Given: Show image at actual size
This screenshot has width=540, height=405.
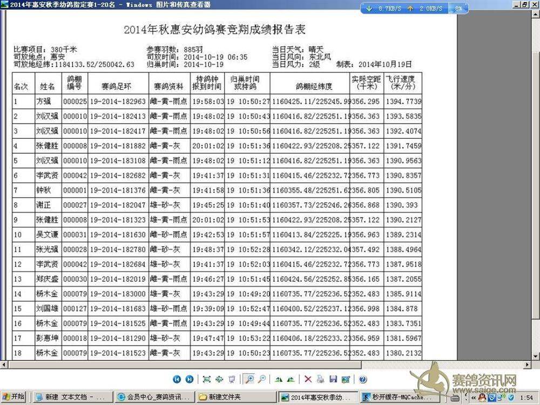Looking at the screenshot, I should point(219,379).
